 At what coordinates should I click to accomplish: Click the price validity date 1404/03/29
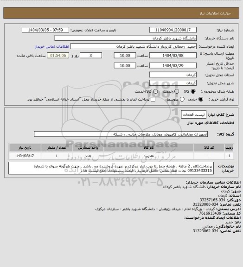[x=173, y=65]
